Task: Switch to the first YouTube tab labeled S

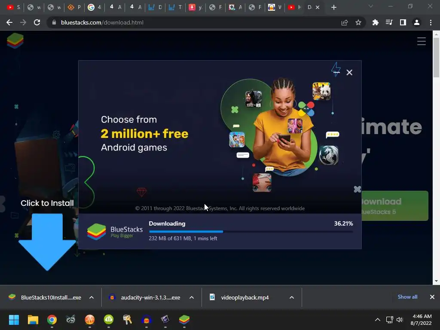Action: [13, 7]
